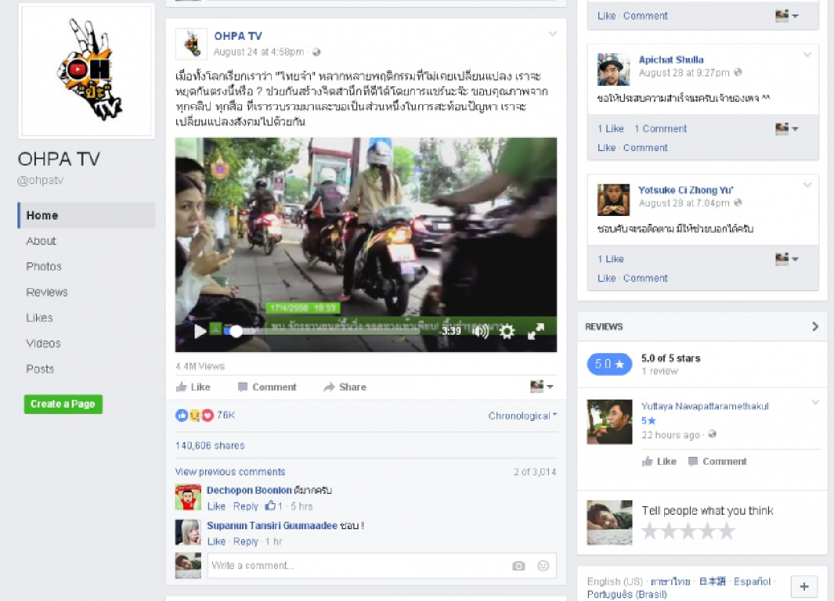Attach a photo with camera icon
This screenshot has width=834, height=601.
pos(519,566)
